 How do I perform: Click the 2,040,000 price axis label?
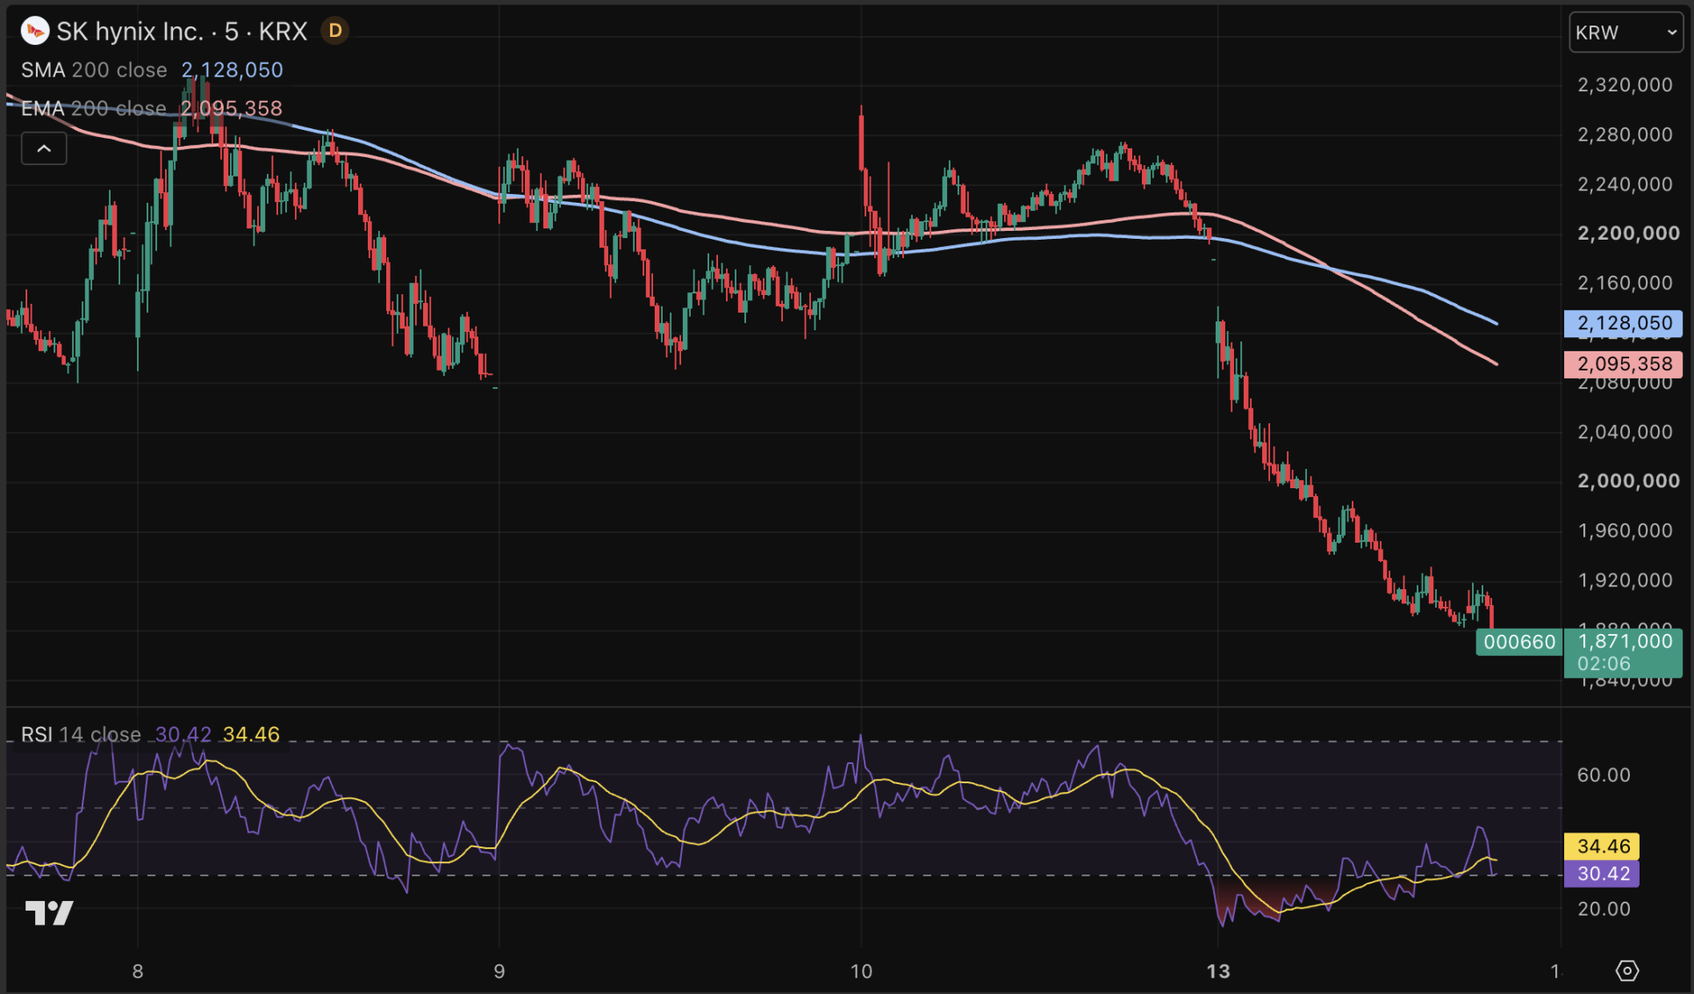1625,432
